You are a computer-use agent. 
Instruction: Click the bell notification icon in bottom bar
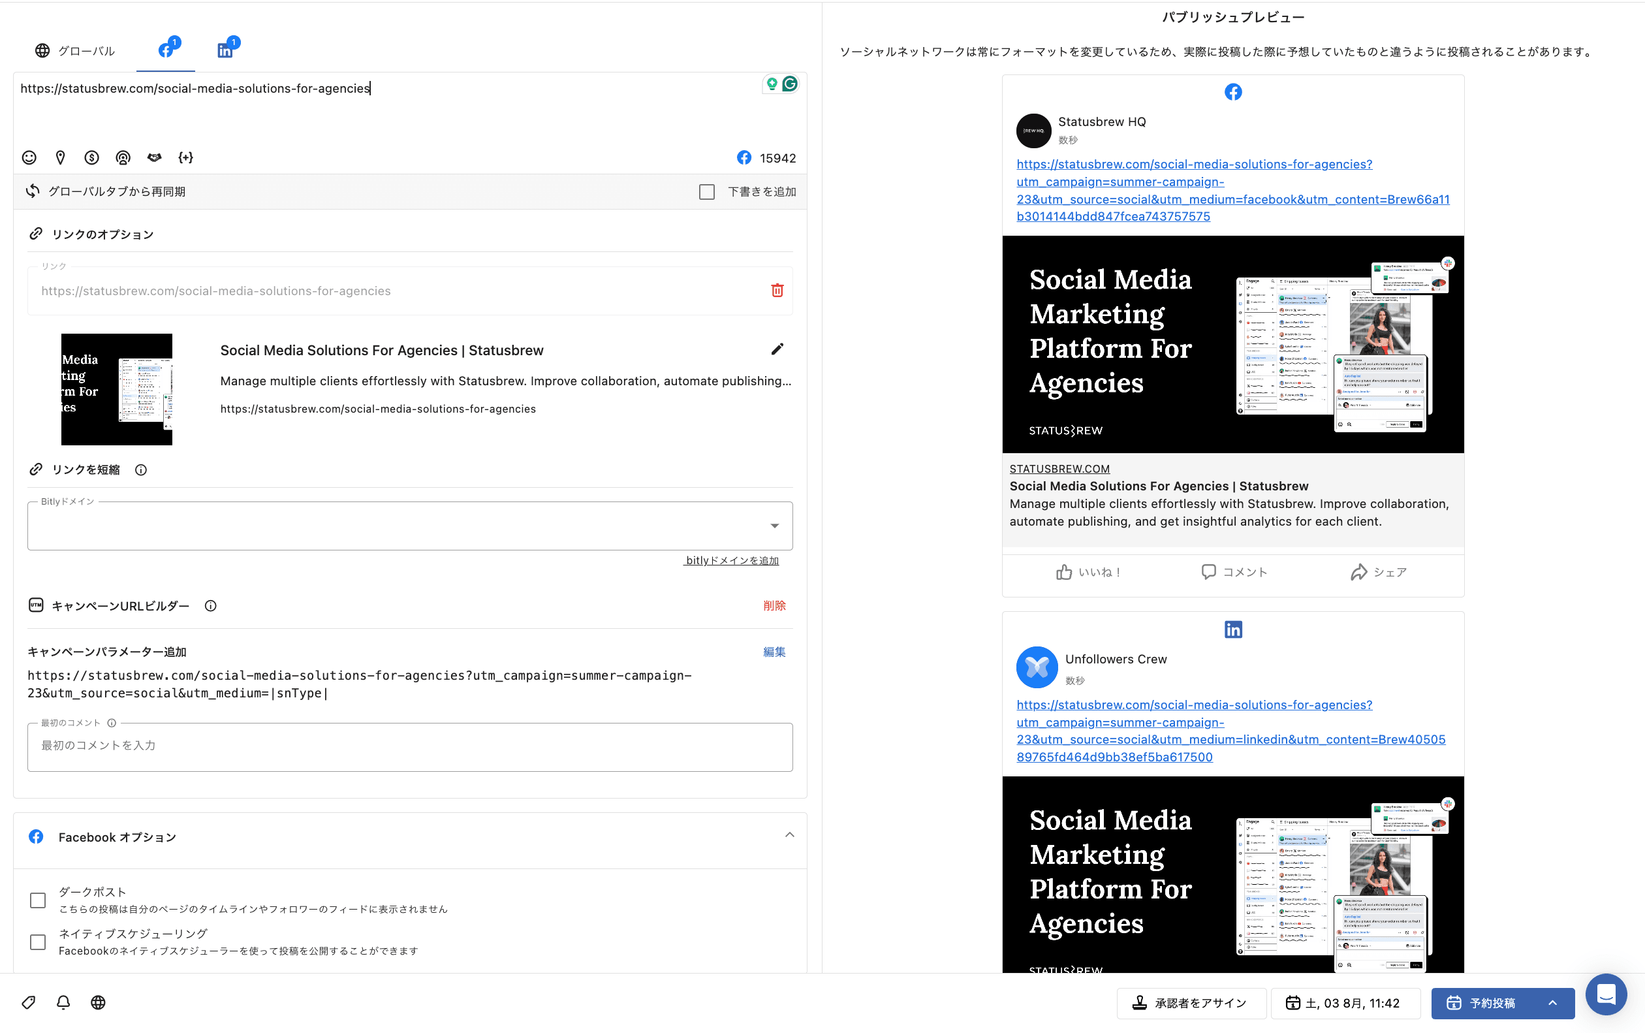point(63,1002)
